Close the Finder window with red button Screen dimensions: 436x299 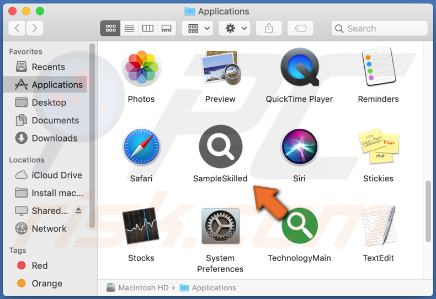[x=13, y=11]
